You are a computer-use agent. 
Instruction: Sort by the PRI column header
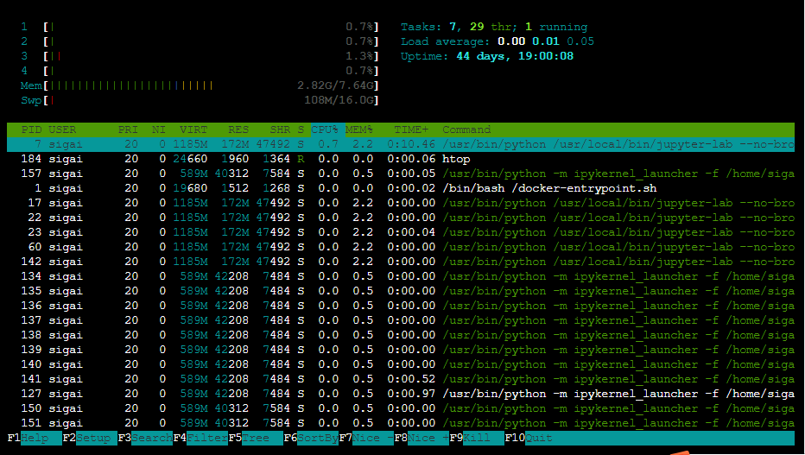coord(128,130)
